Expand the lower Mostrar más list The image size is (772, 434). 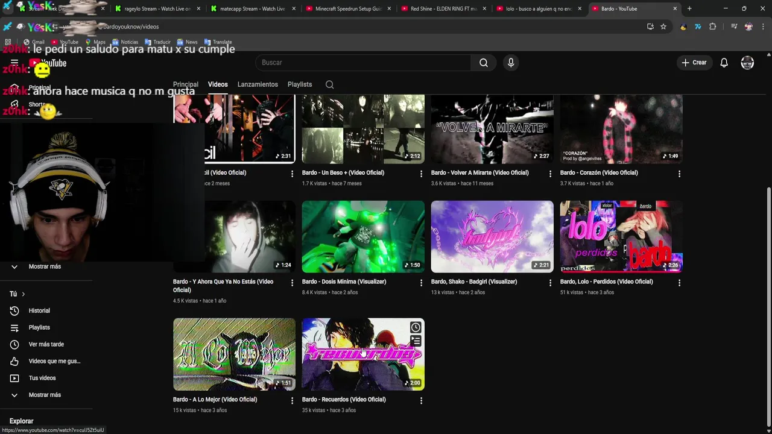46,395
